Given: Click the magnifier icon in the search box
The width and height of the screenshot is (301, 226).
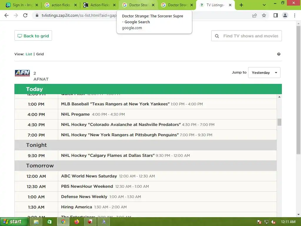Looking at the screenshot, I should [x=217, y=36].
